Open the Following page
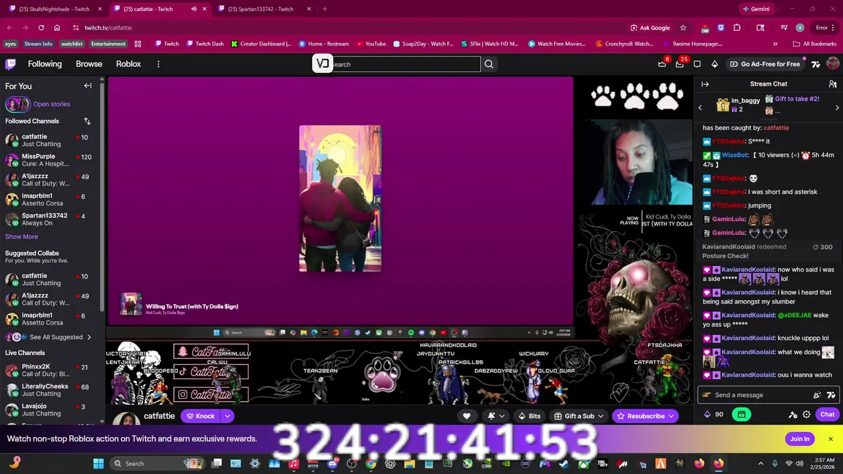Screen dimensions: 843x474 pyautogui.click(x=45, y=64)
